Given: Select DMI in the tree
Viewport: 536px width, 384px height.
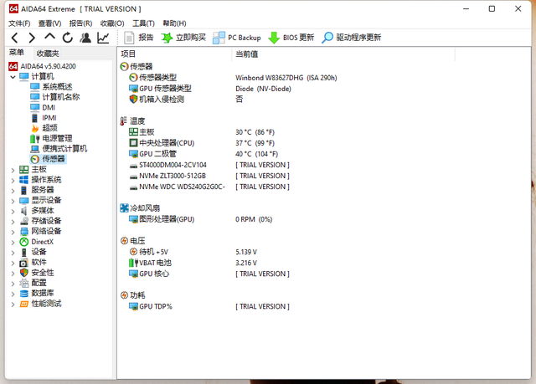Looking at the screenshot, I should [43, 108].
